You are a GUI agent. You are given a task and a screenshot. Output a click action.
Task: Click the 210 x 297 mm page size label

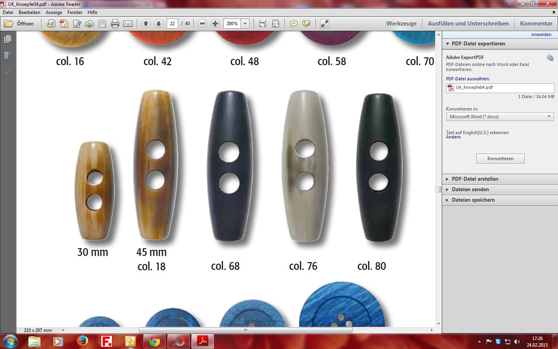coord(38,330)
